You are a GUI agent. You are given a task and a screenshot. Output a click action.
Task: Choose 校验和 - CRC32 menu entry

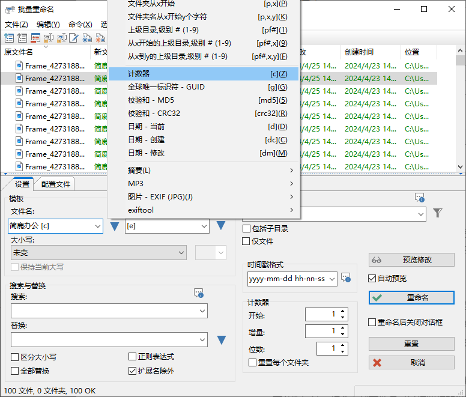(204, 114)
